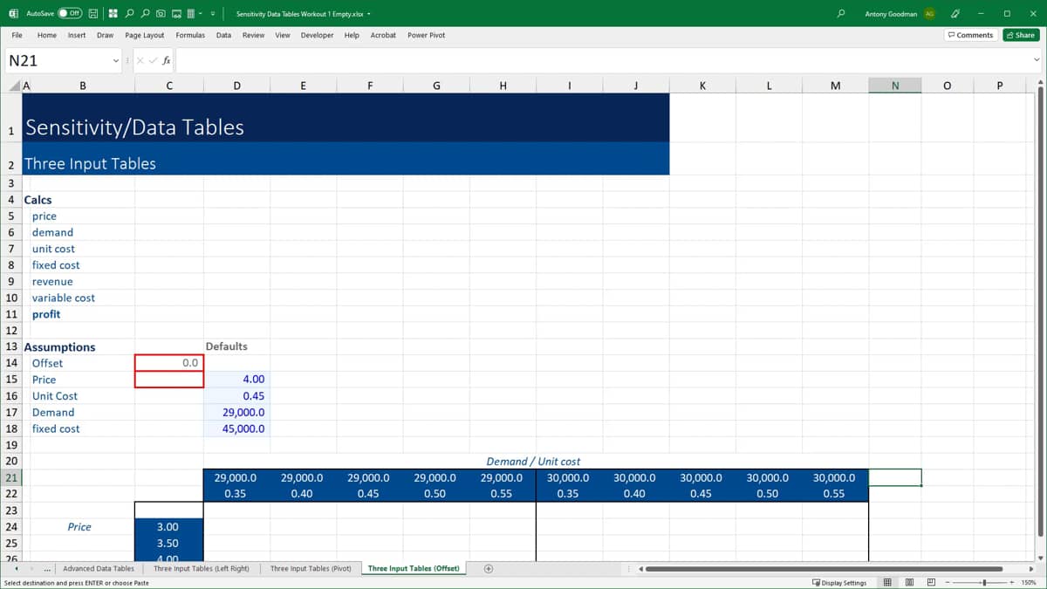Open the file name dropdown in the title bar
The height and width of the screenshot is (589, 1047).
click(x=369, y=14)
